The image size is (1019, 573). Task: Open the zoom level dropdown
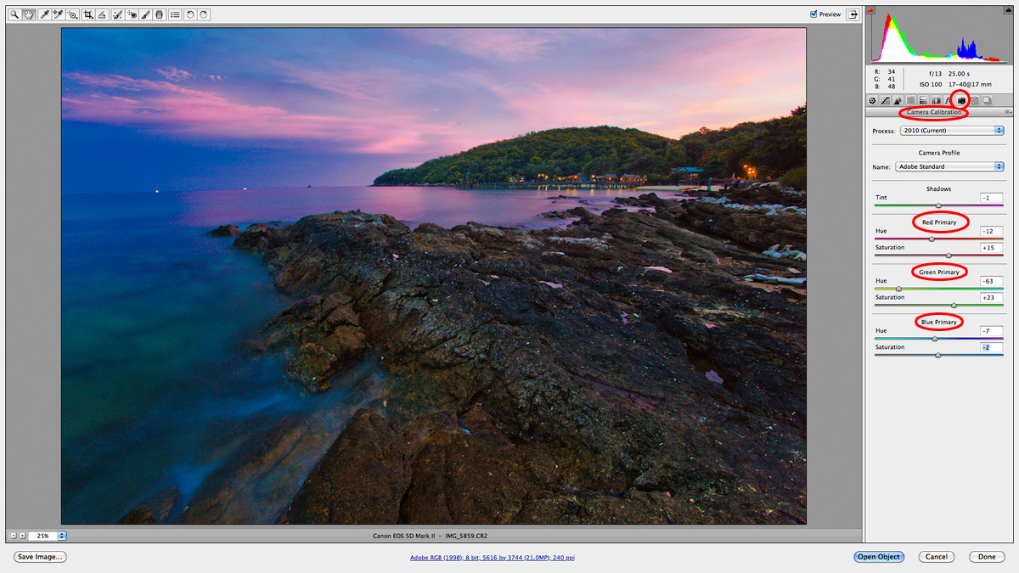click(62, 536)
